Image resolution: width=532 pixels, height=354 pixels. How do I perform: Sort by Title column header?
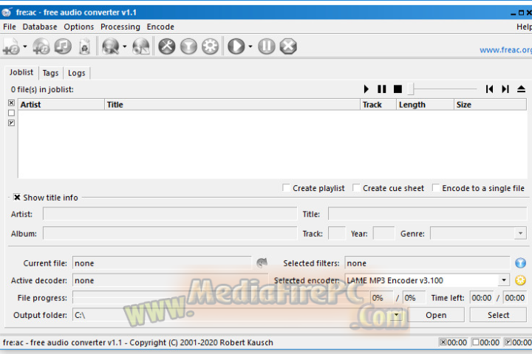(x=232, y=105)
